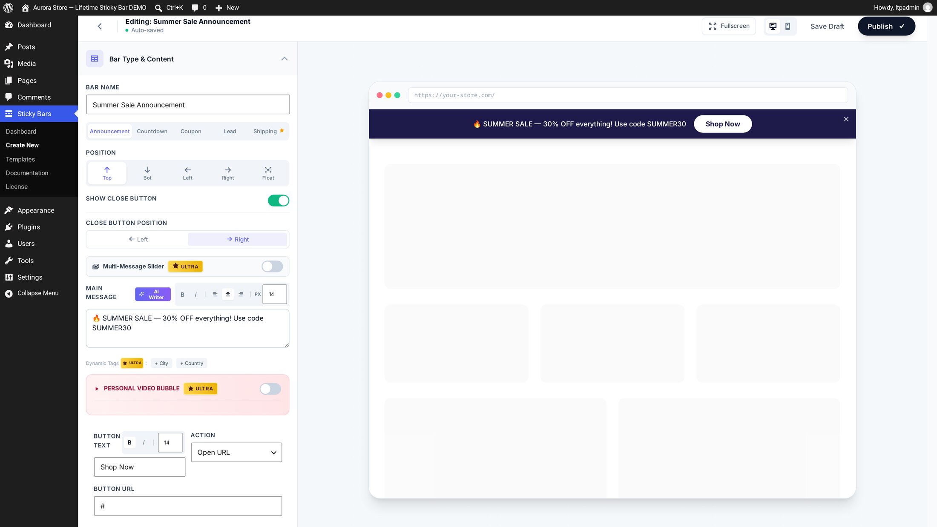Turn off Show Close Button toggle
Viewport: 937px width, 527px height.
(279, 200)
